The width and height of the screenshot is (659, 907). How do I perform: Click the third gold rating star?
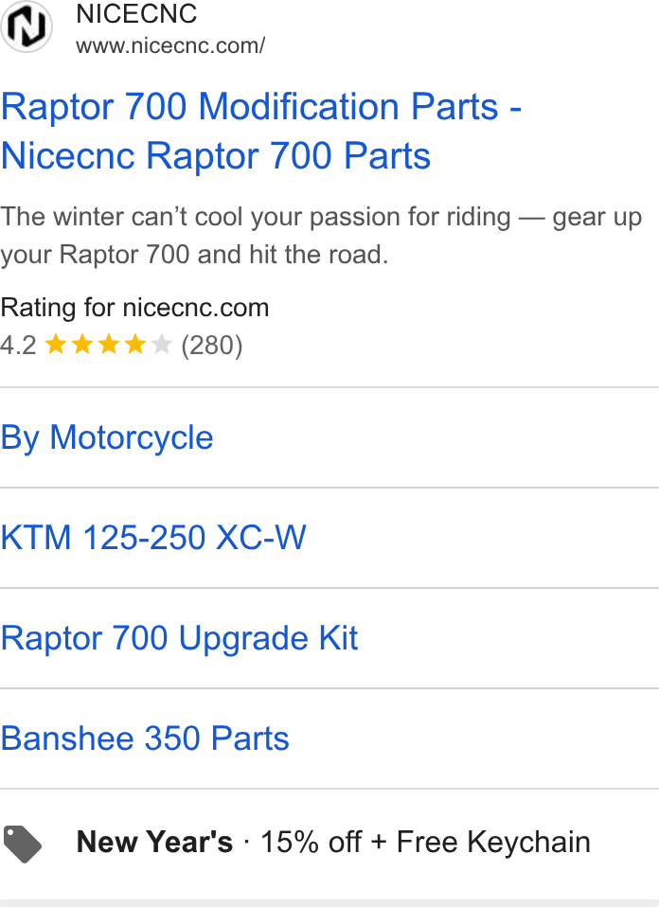pyautogui.click(x=109, y=345)
